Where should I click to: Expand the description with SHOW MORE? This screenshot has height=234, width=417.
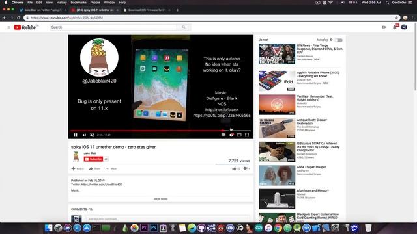[x=161, y=199]
